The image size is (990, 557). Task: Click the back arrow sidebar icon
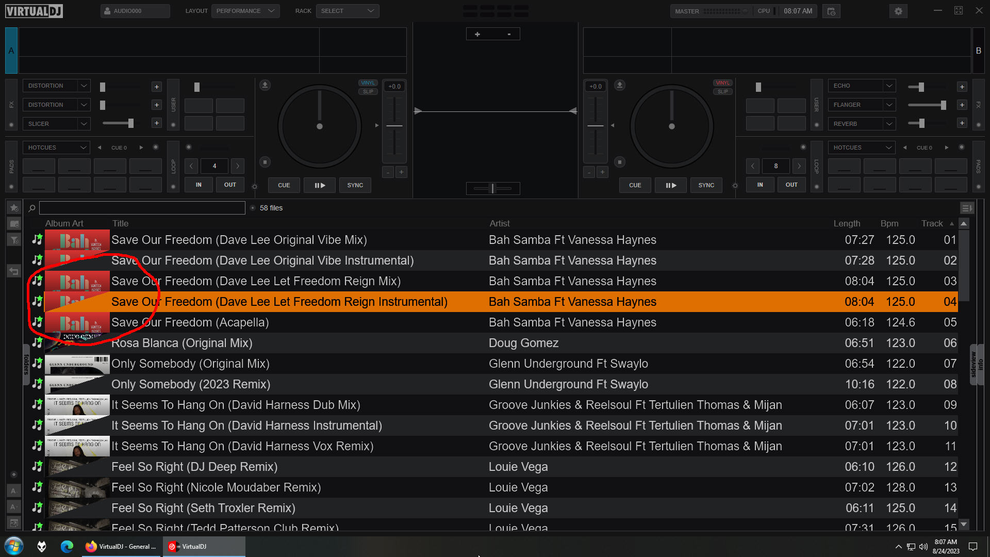click(14, 271)
